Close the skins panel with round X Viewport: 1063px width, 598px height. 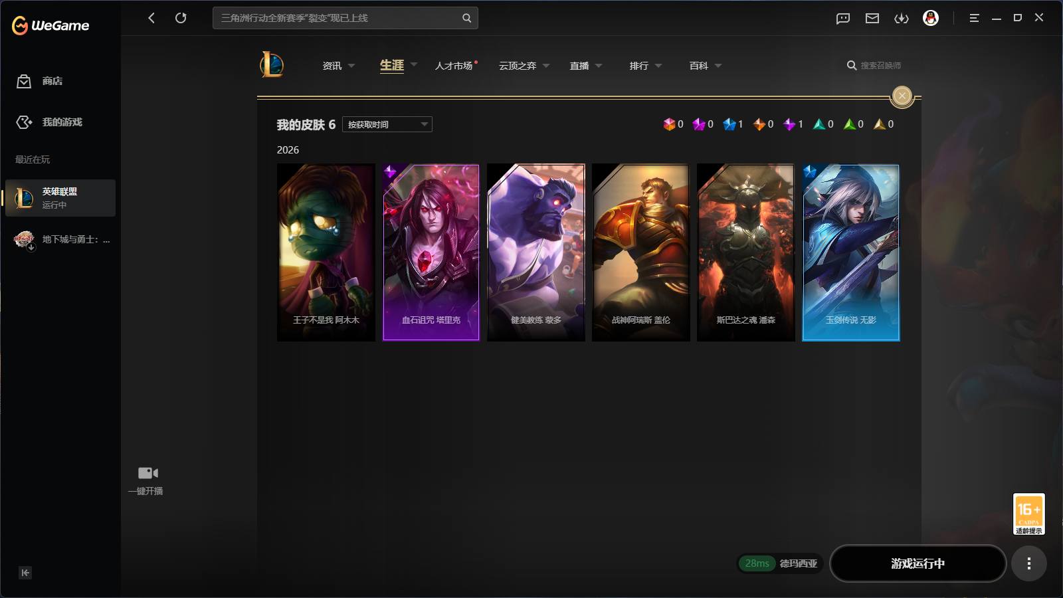(902, 96)
